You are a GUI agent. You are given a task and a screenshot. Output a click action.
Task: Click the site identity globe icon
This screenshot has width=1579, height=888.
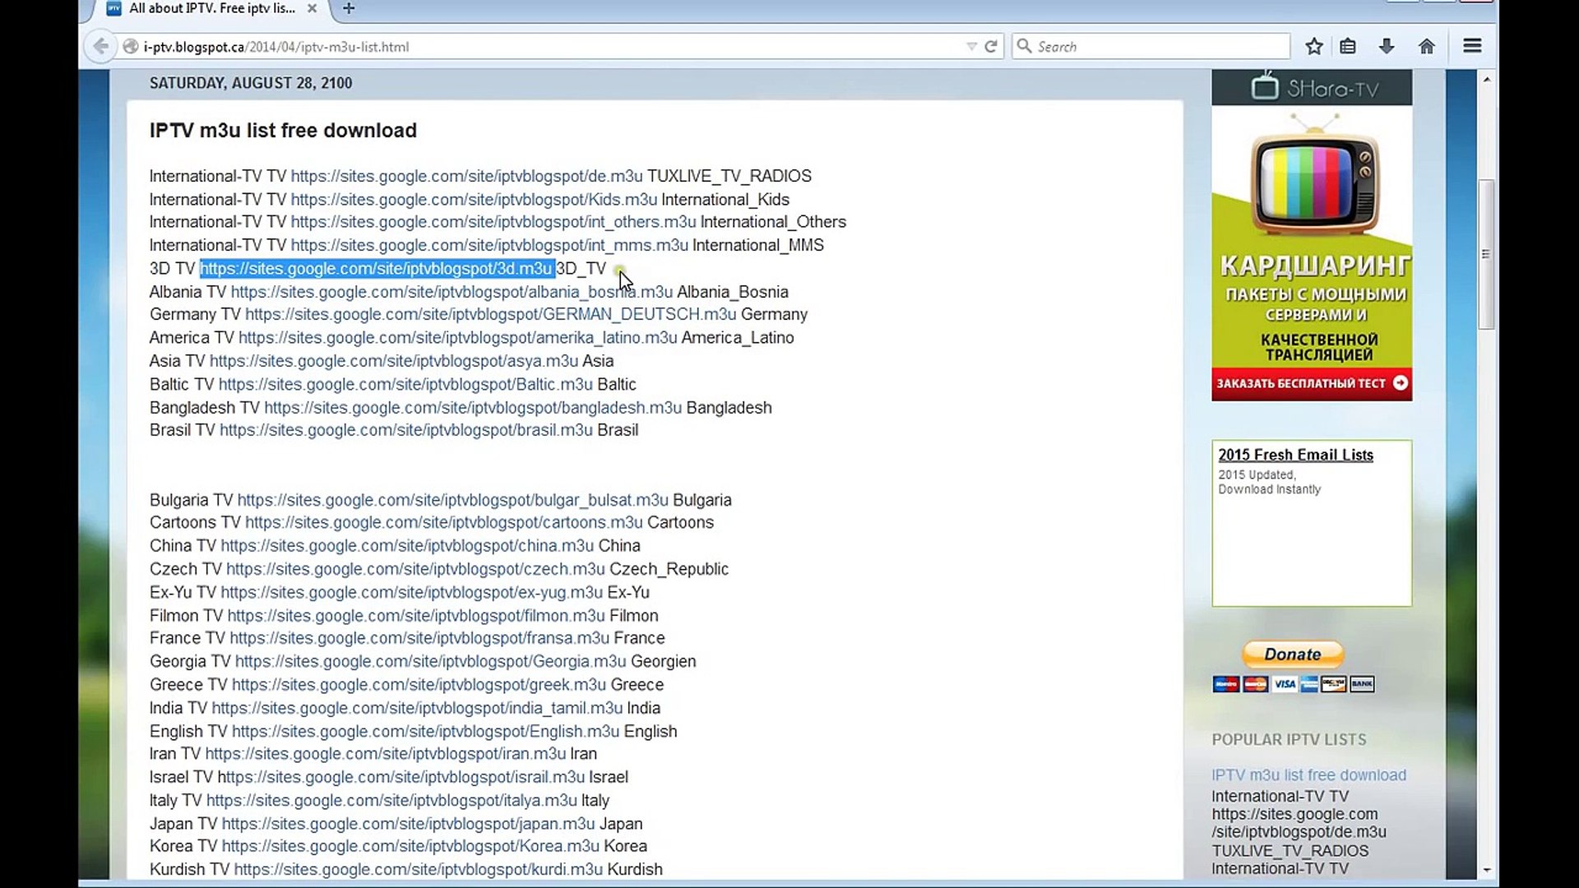click(x=130, y=47)
